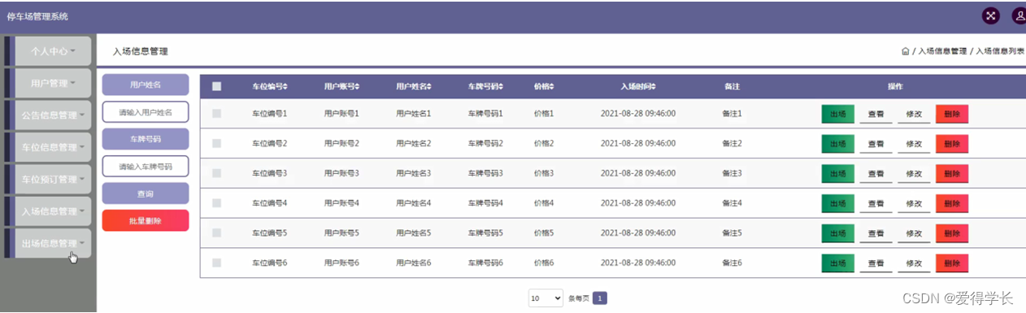Click the 用户账号3 cell

(341, 173)
